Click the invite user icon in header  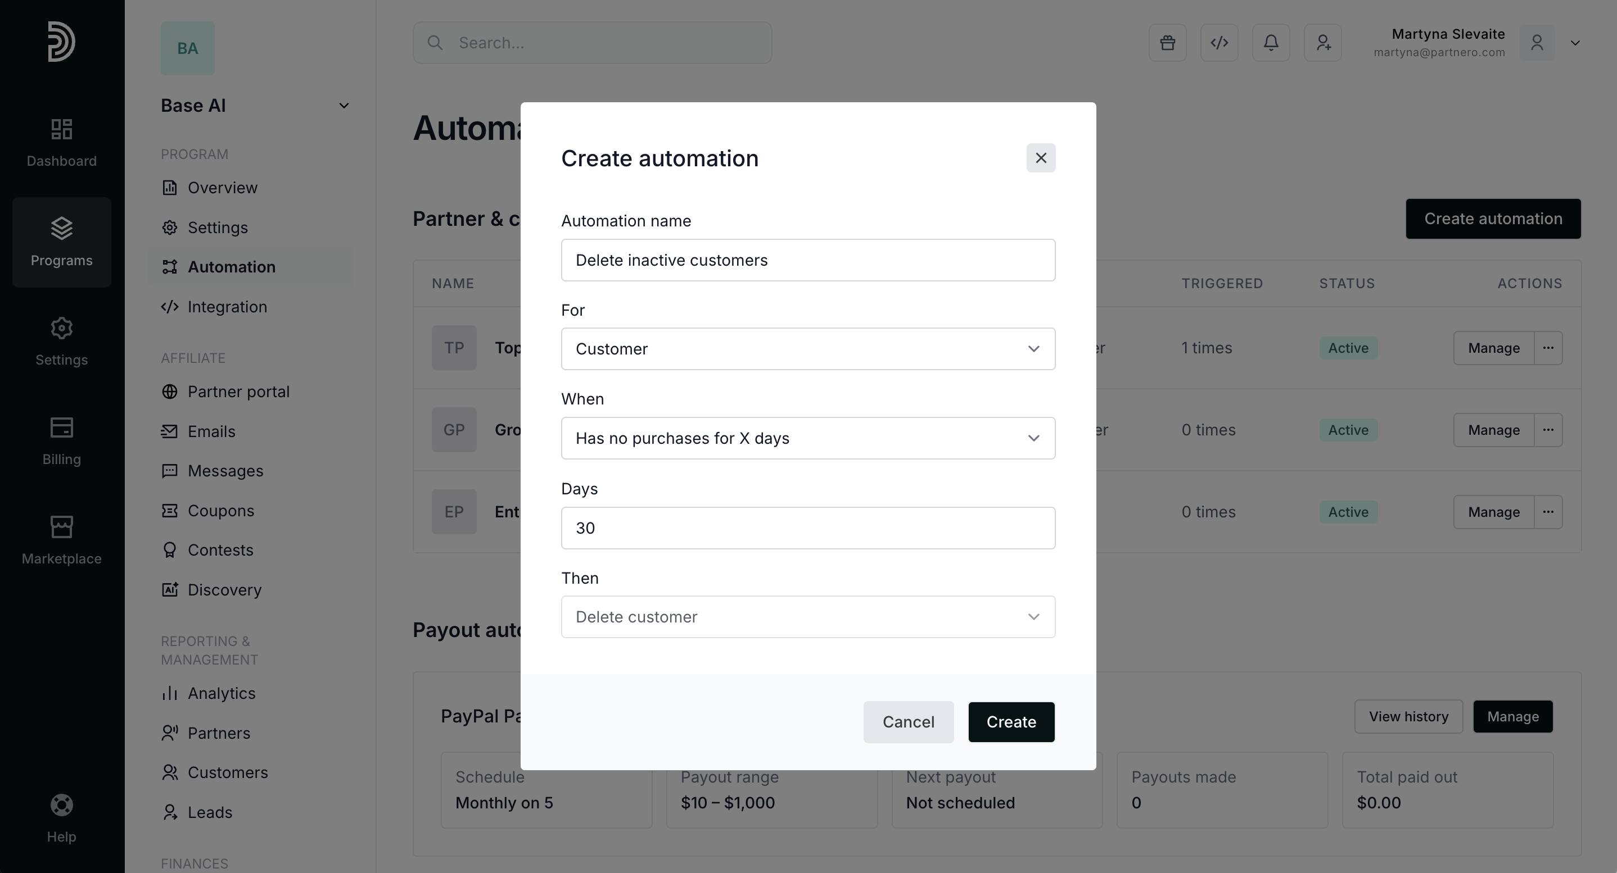click(x=1322, y=43)
